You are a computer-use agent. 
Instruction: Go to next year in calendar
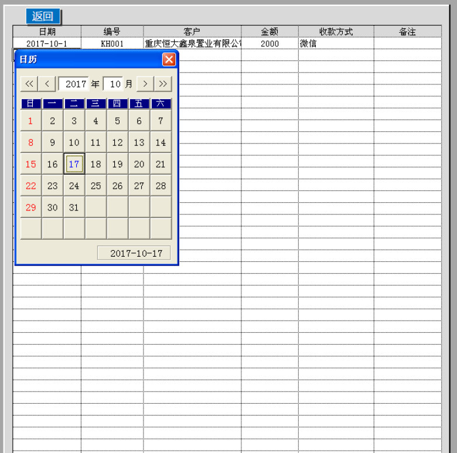[163, 84]
